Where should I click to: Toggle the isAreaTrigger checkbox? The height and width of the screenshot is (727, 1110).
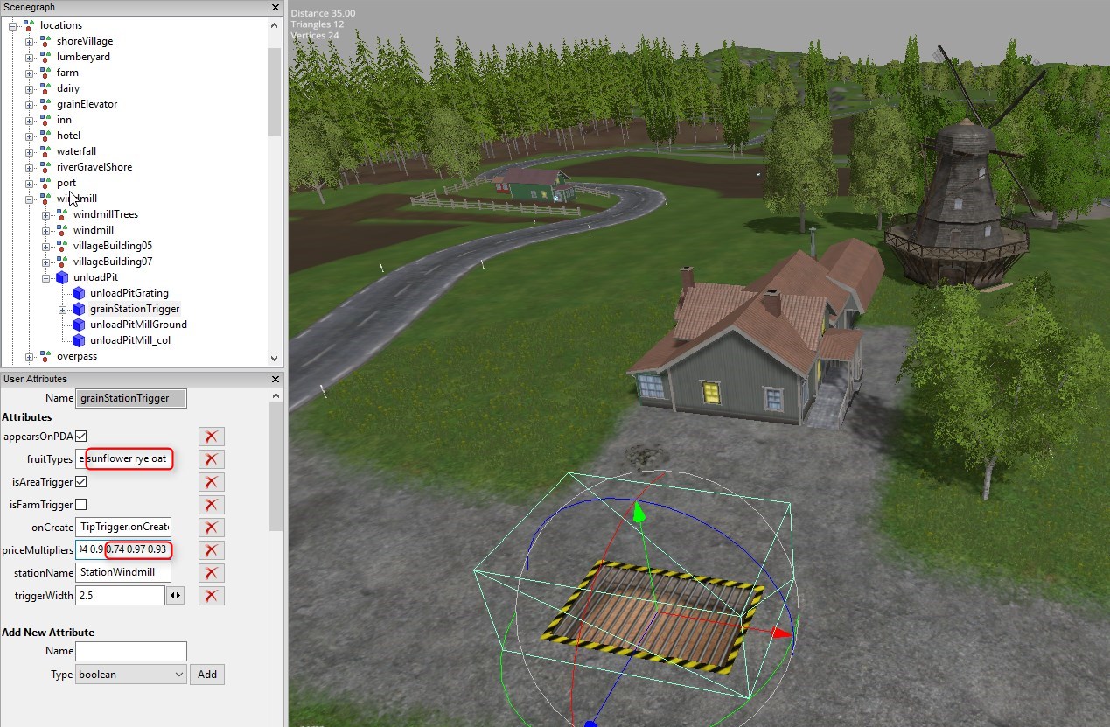coord(81,481)
